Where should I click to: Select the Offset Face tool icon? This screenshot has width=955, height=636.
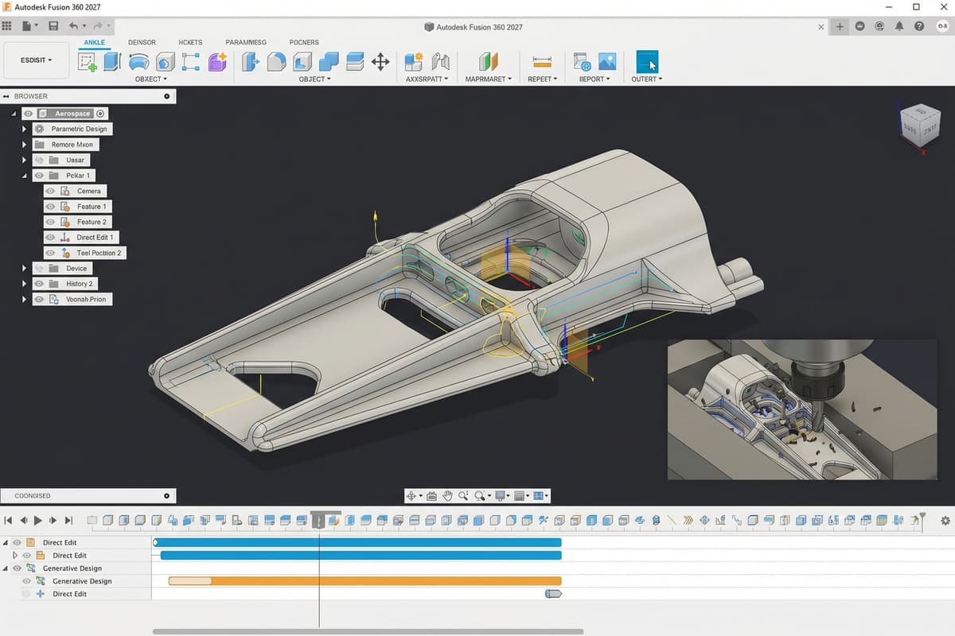coord(355,62)
